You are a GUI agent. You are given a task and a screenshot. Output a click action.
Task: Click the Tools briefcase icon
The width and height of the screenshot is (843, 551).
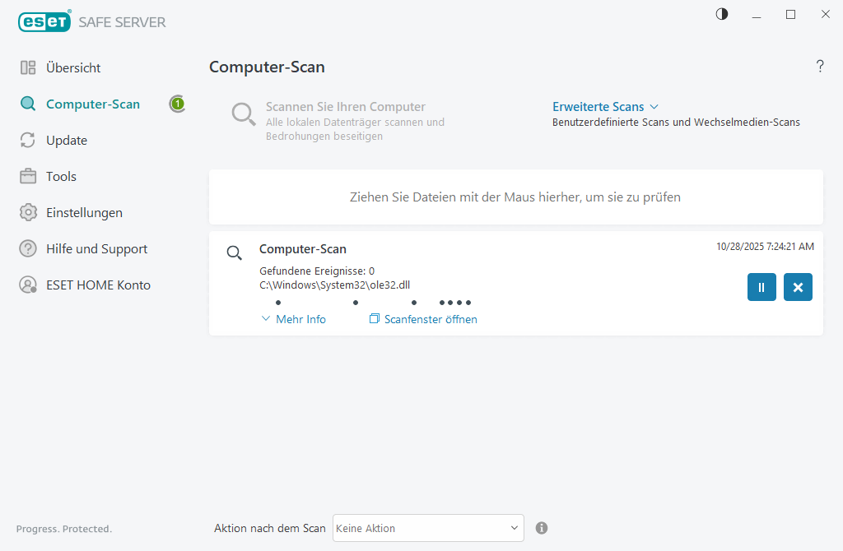click(x=28, y=176)
